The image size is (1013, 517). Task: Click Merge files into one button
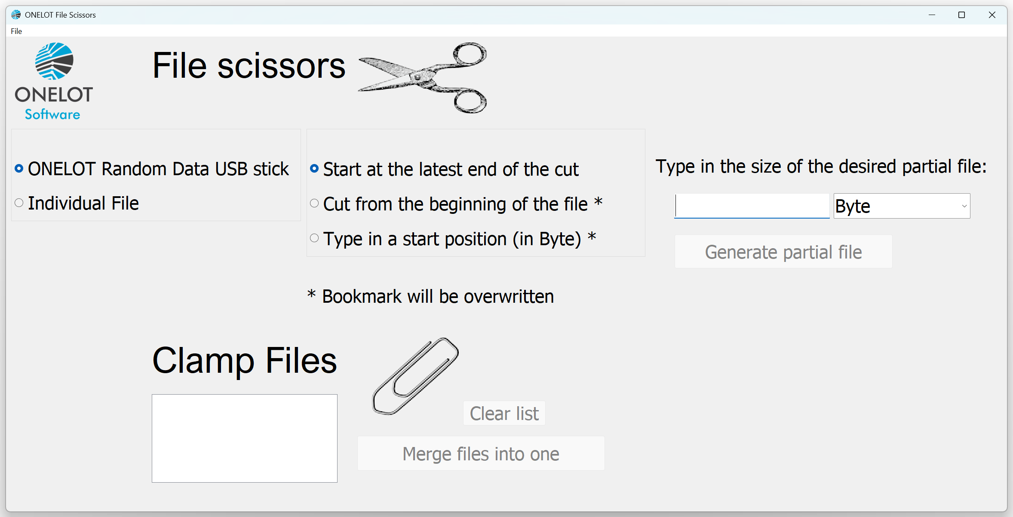click(481, 453)
